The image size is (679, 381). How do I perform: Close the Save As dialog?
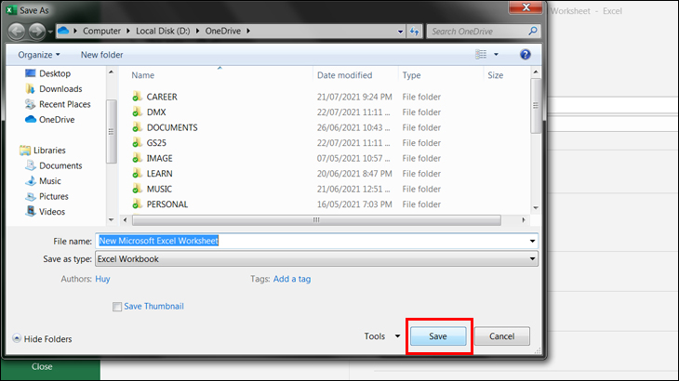526,7
